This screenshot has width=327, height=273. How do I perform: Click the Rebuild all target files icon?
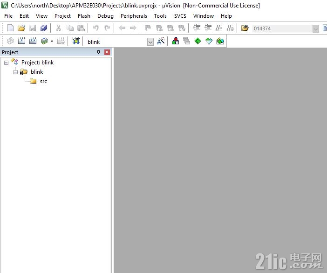[x=33, y=41]
